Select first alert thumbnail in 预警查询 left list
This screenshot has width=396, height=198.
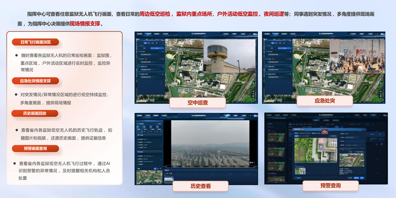pyautogui.click(x=276, y=138)
